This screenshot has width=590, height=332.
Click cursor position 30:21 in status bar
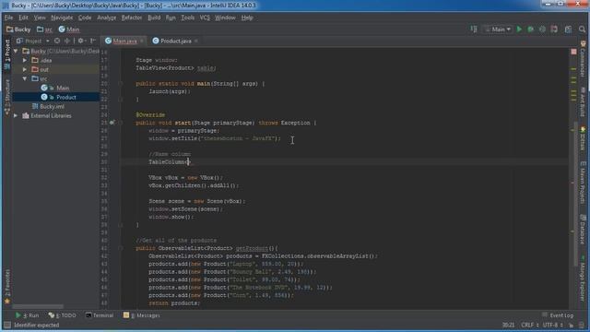tap(508, 325)
